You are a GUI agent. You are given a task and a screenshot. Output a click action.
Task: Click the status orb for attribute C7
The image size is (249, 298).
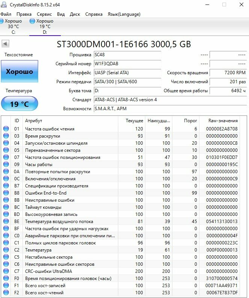(x=6, y=271)
